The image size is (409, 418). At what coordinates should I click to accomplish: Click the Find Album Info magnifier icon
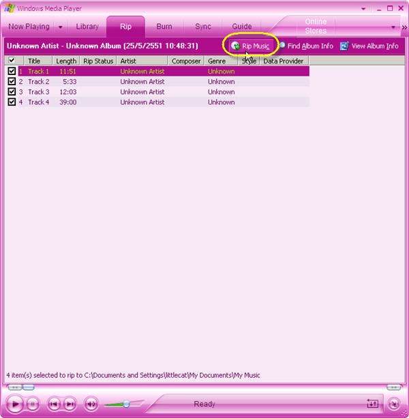click(282, 45)
